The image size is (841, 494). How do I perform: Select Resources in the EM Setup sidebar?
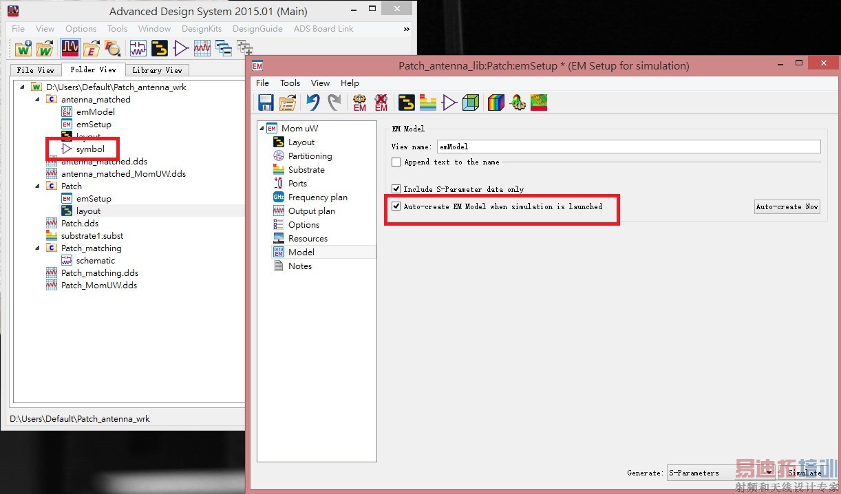click(x=308, y=239)
